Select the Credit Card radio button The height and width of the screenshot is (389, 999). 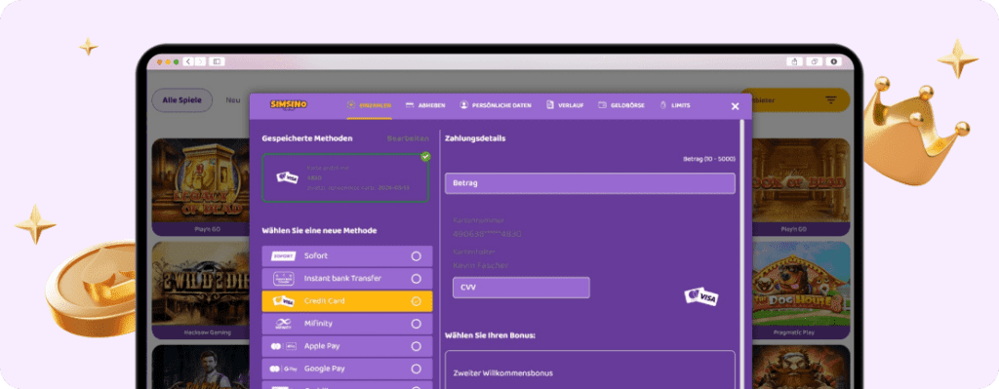[x=416, y=301]
